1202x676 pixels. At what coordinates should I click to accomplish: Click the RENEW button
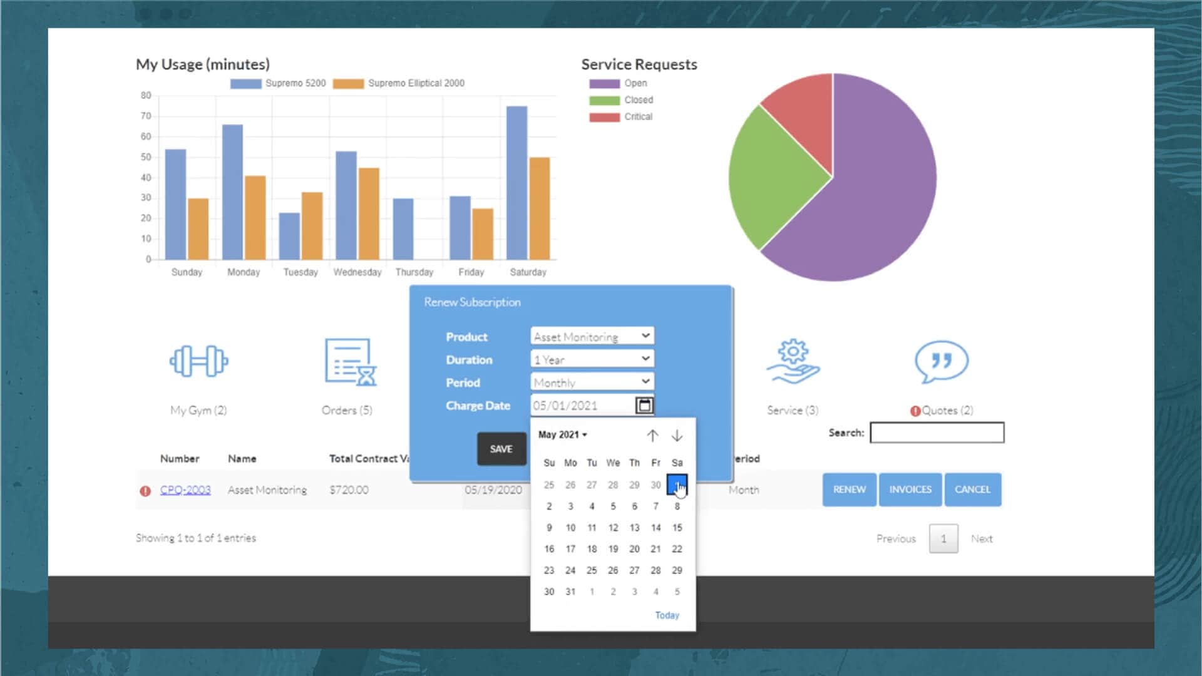click(850, 489)
